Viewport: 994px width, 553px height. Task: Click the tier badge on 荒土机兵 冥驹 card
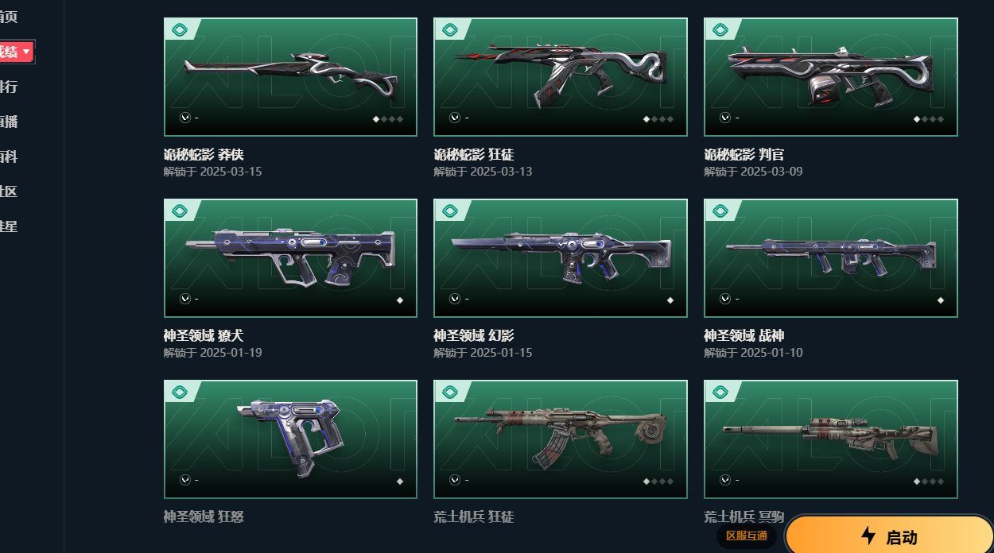pos(720,393)
